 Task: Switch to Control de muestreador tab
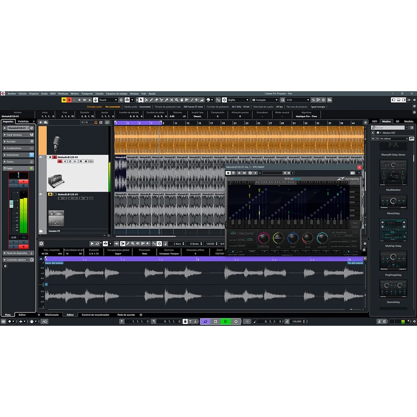click(95, 315)
